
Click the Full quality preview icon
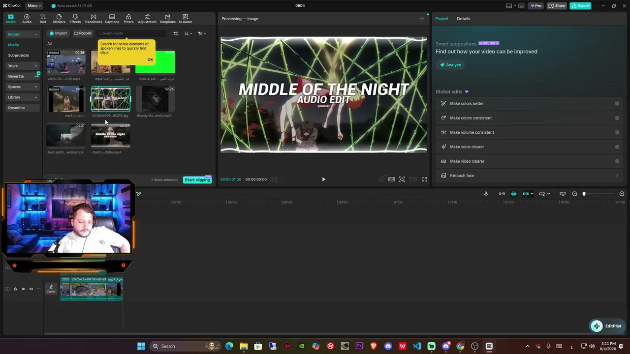(x=392, y=179)
